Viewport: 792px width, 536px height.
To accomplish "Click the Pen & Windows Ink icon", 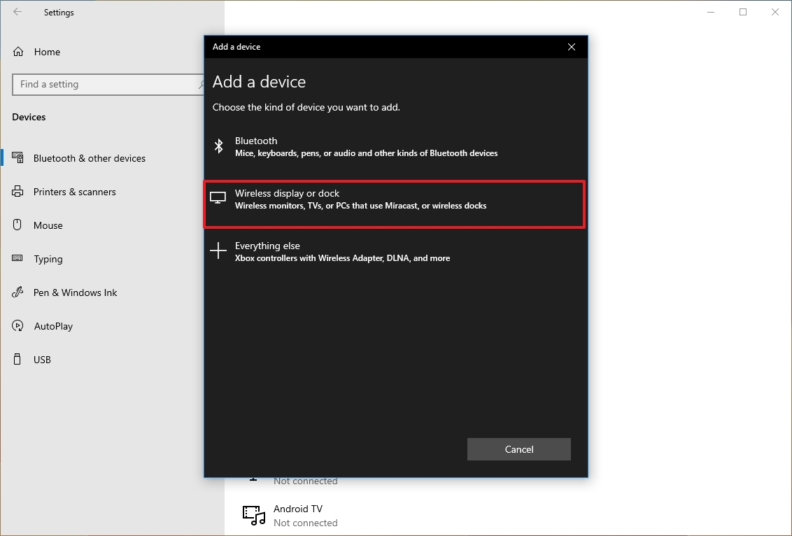I will coord(17,292).
